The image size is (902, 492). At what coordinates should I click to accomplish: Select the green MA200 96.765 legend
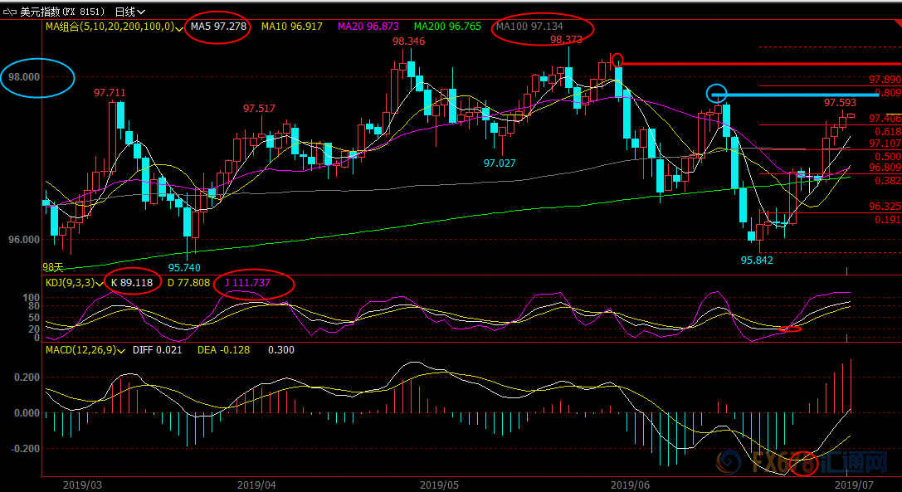coord(447,27)
